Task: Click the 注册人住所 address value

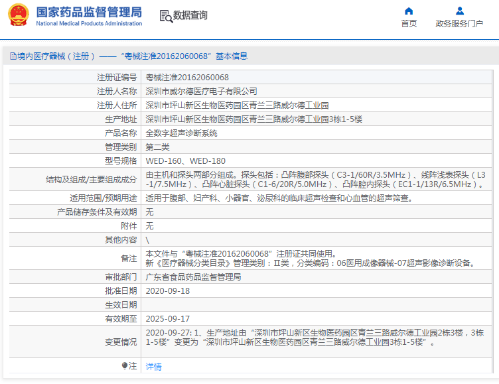Action: (x=237, y=105)
